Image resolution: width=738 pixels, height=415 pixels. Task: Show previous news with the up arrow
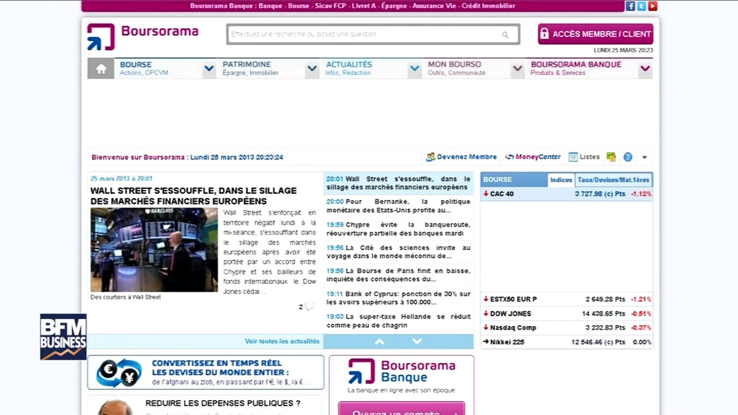coord(379,342)
